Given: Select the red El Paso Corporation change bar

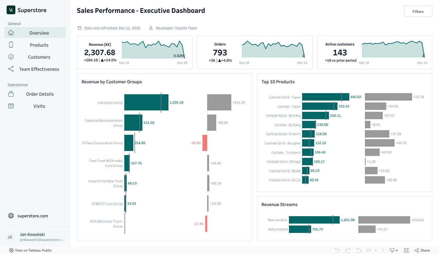Looking at the screenshot, I should (205, 143).
